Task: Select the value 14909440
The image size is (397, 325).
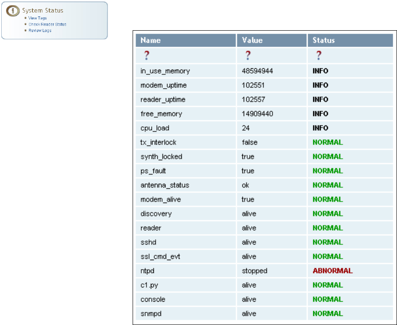Action: coord(257,114)
